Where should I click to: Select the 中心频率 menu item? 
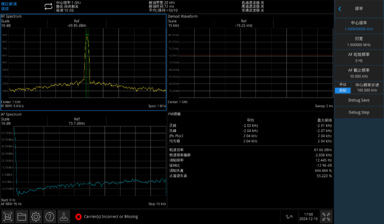coord(358,26)
